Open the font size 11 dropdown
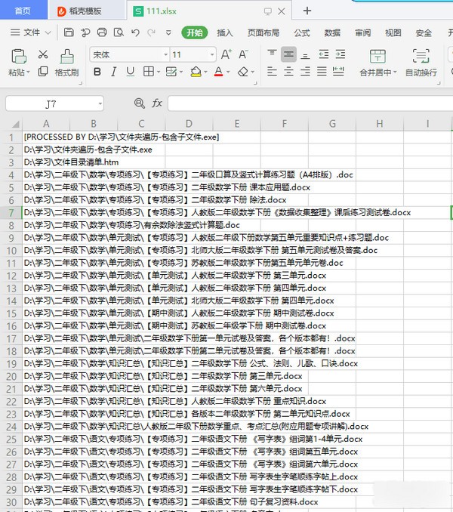 (x=212, y=54)
